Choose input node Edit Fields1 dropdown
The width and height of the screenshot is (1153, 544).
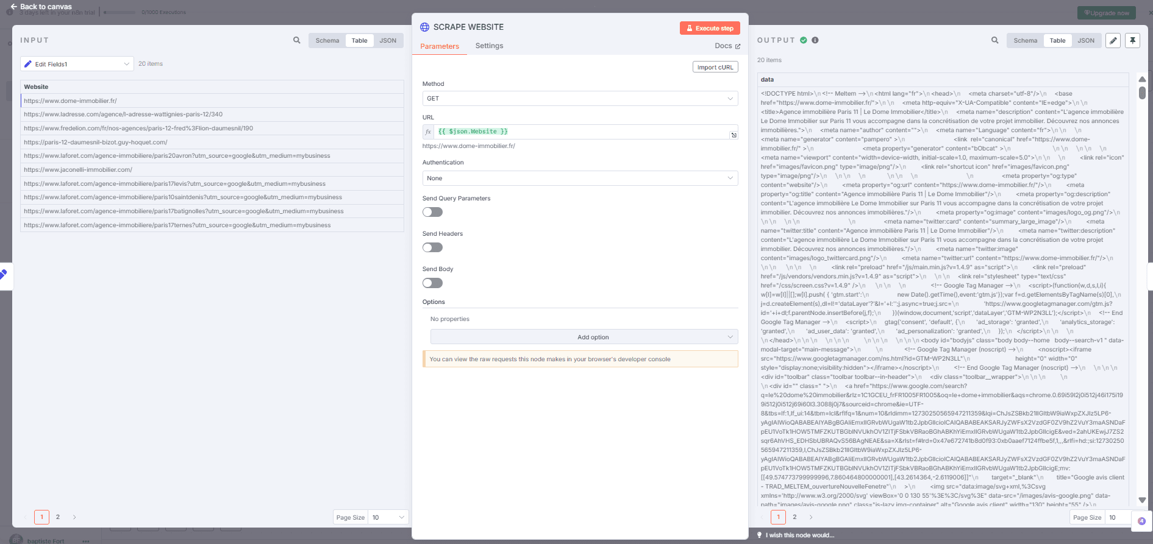point(77,64)
